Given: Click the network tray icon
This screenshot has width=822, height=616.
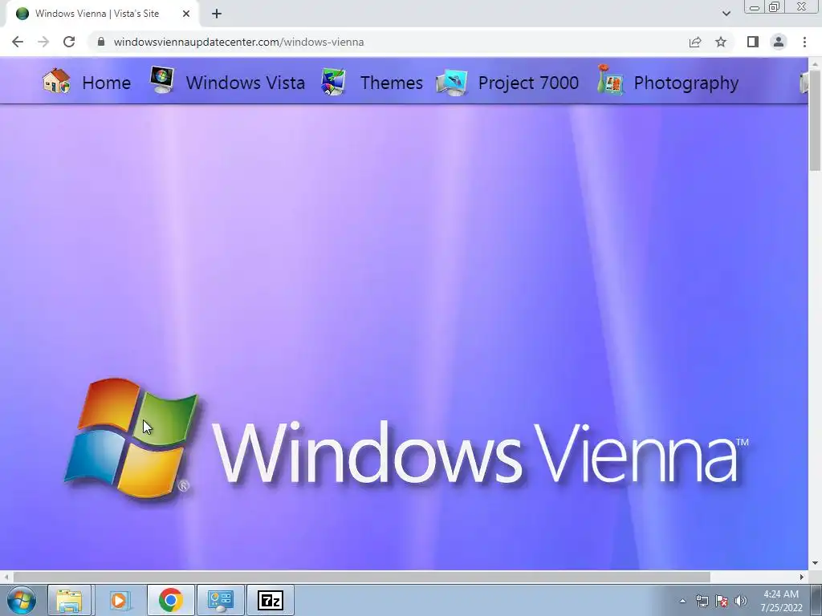Looking at the screenshot, I should pyautogui.click(x=702, y=601).
